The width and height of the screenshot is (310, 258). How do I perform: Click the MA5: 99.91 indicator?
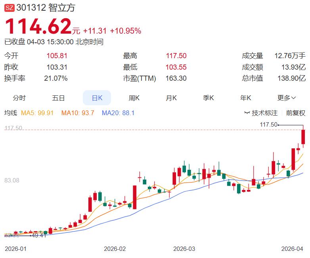point(37,113)
